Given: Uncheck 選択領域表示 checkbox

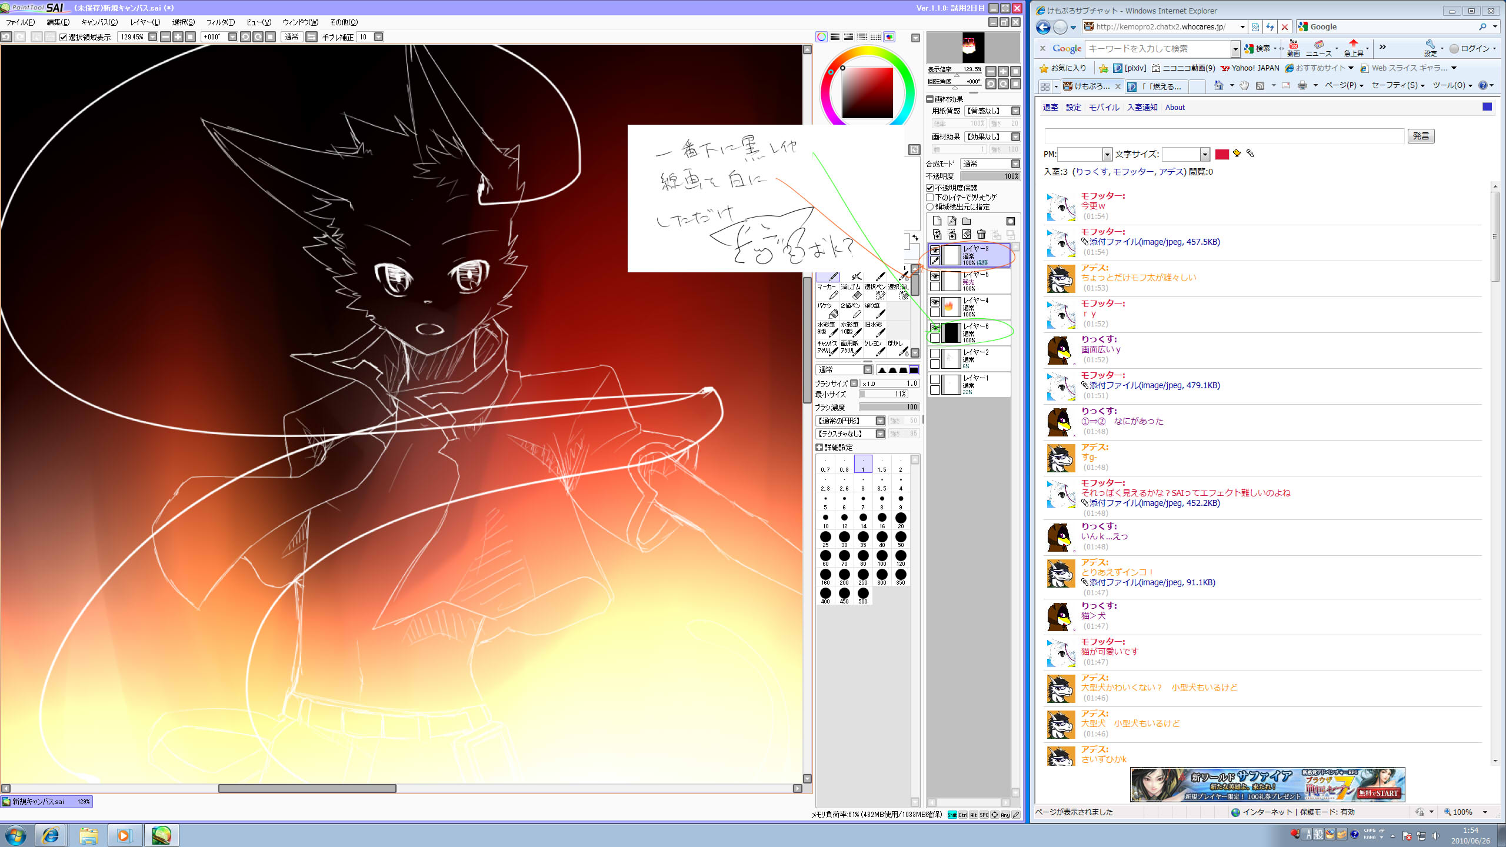Looking at the screenshot, I should coord(64,37).
